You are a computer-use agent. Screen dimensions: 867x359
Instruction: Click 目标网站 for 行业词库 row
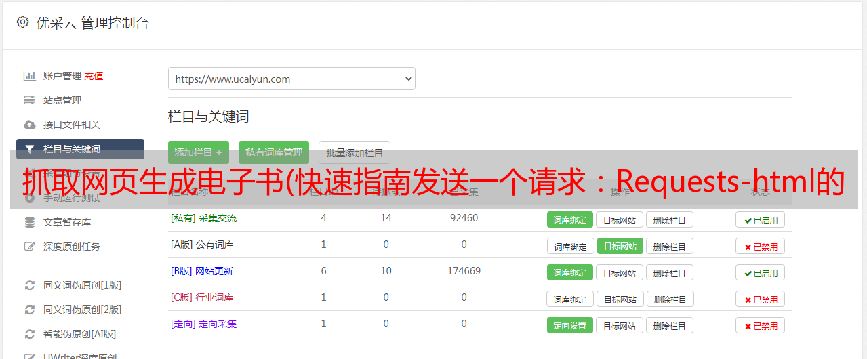coord(620,299)
